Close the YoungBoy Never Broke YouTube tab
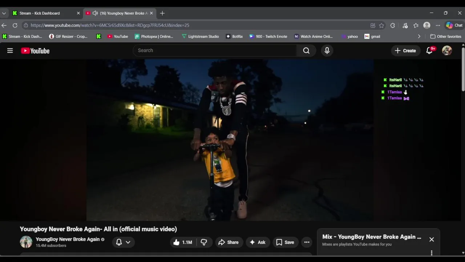The image size is (465, 262). pyautogui.click(x=151, y=13)
